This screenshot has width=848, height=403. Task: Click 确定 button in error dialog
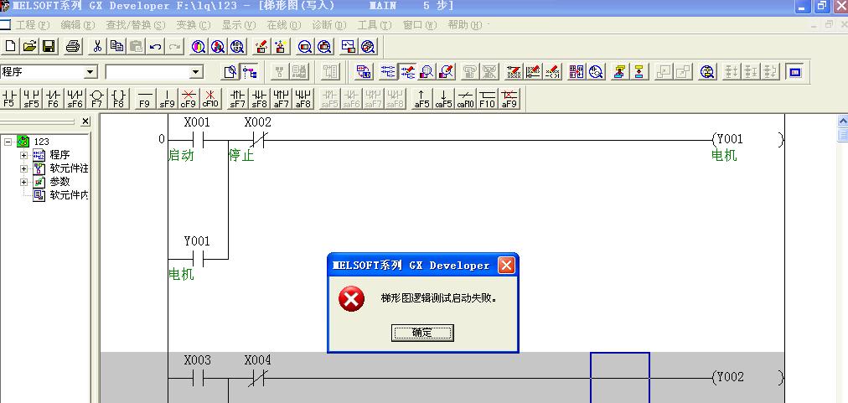pos(422,333)
